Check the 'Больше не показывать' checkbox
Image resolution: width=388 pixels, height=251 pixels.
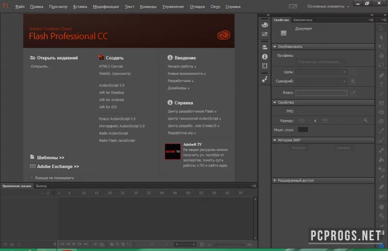pos(32,178)
